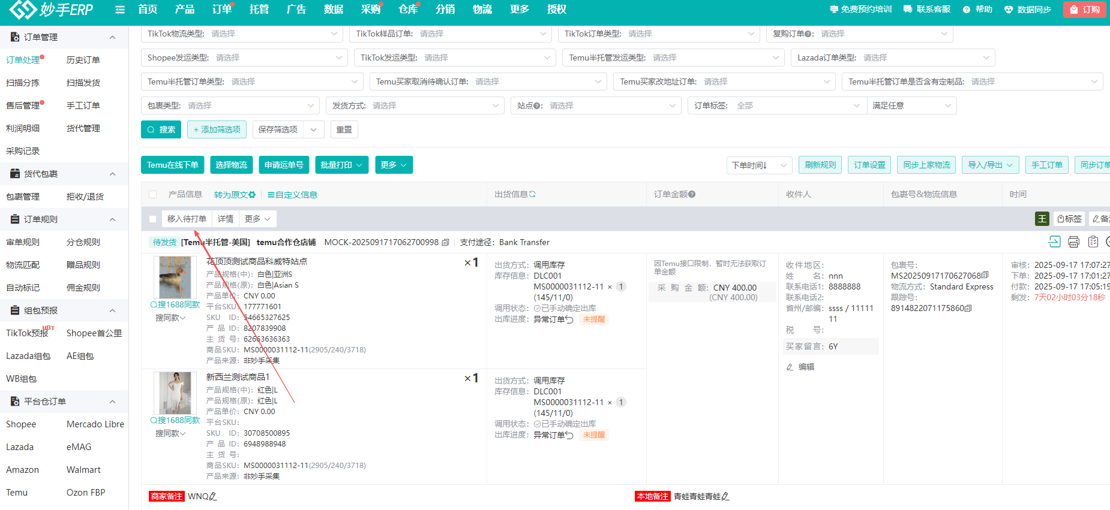Open the 下单时间 sort dropdown
This screenshot has height=510, width=1110.
759,165
